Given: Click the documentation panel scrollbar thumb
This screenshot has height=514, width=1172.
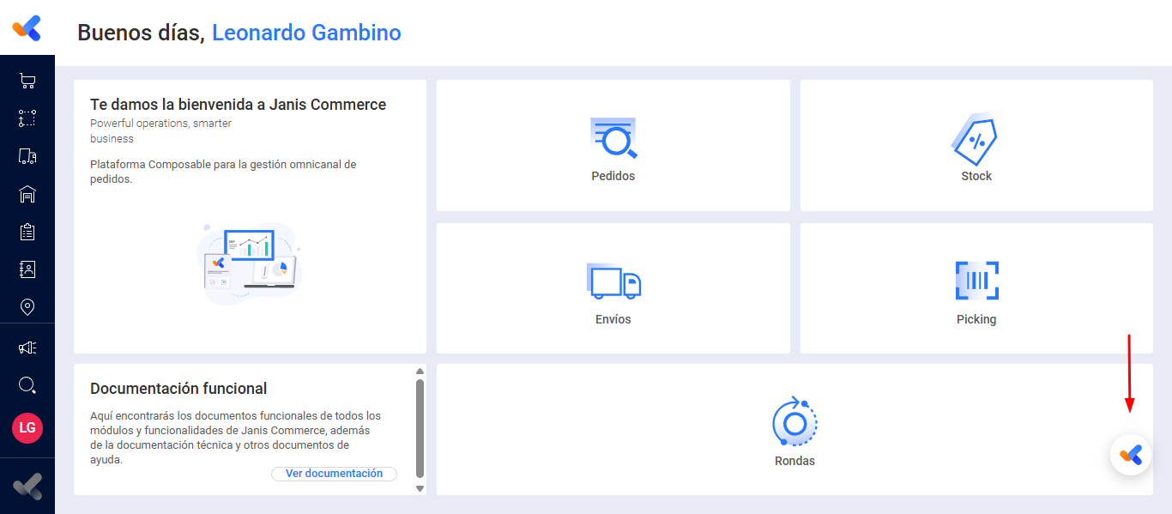Looking at the screenshot, I should (420, 428).
